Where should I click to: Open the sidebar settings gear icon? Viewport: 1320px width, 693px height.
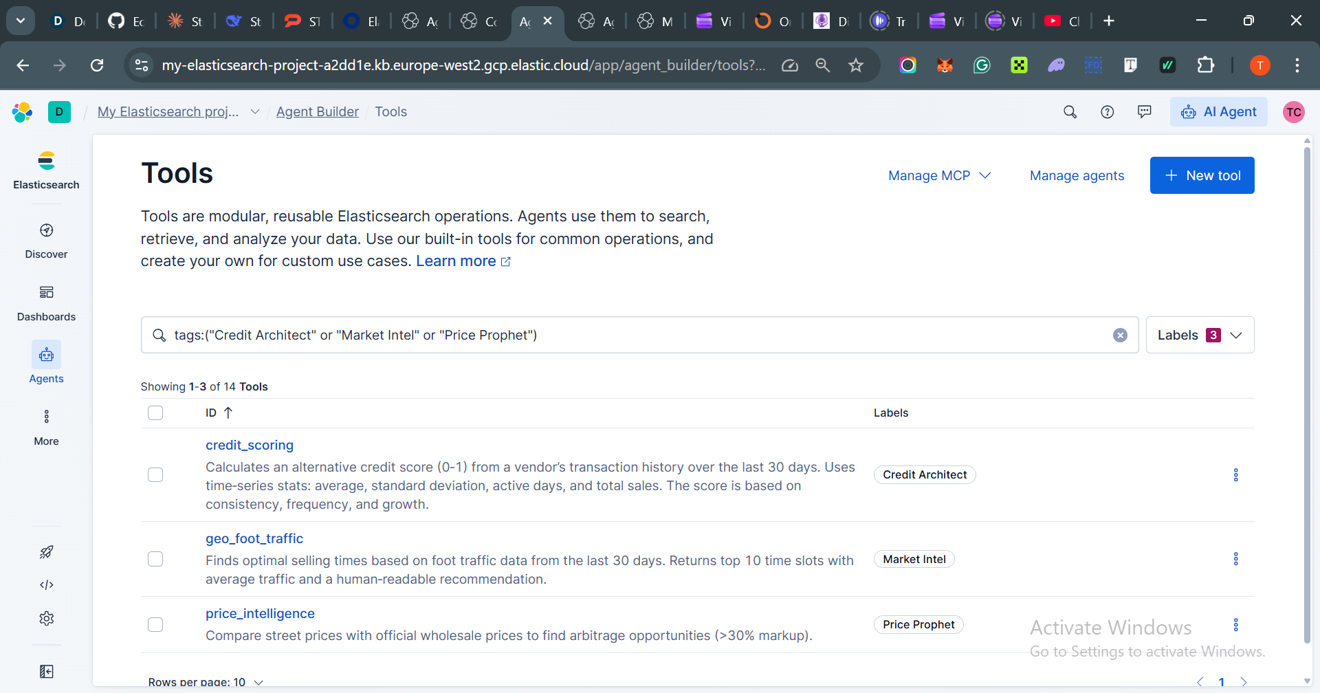[x=47, y=618]
